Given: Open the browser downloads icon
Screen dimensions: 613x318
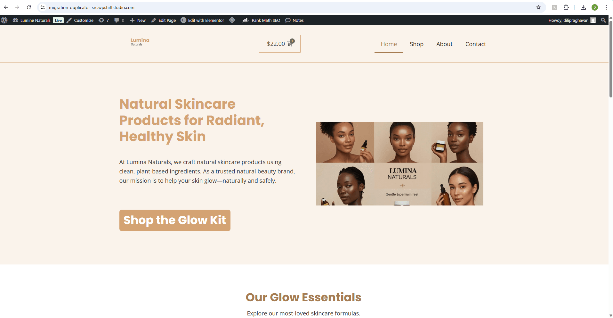Looking at the screenshot, I should 583,7.
